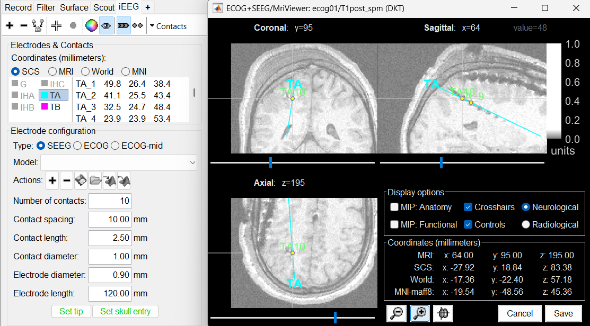Screen dimensions: 590x326
Task: Click the plus icon in Actions row
Action: click(52, 181)
